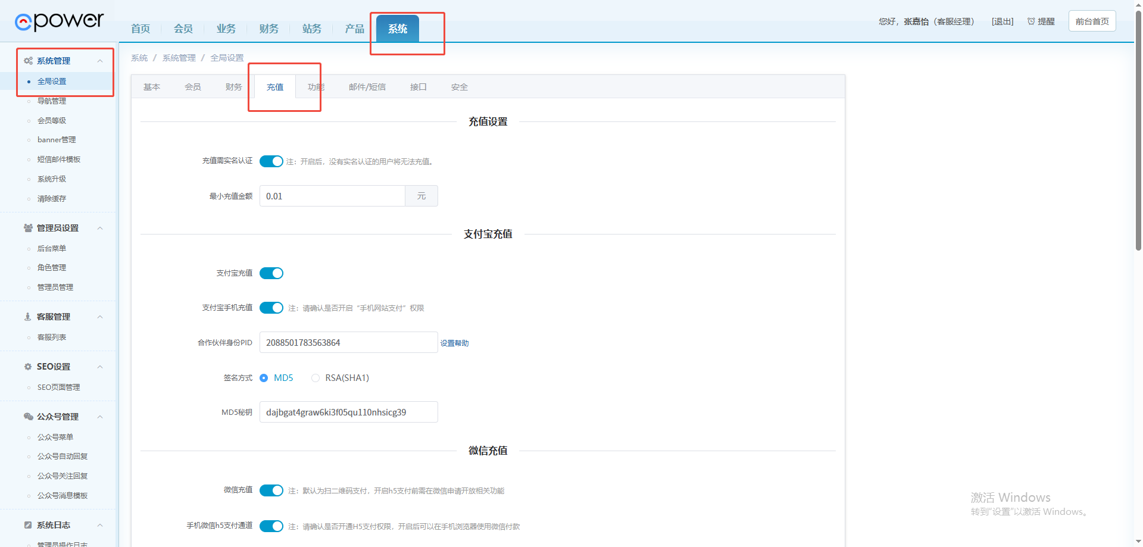Collapse the SEO设置 menu chevron

point(100,367)
